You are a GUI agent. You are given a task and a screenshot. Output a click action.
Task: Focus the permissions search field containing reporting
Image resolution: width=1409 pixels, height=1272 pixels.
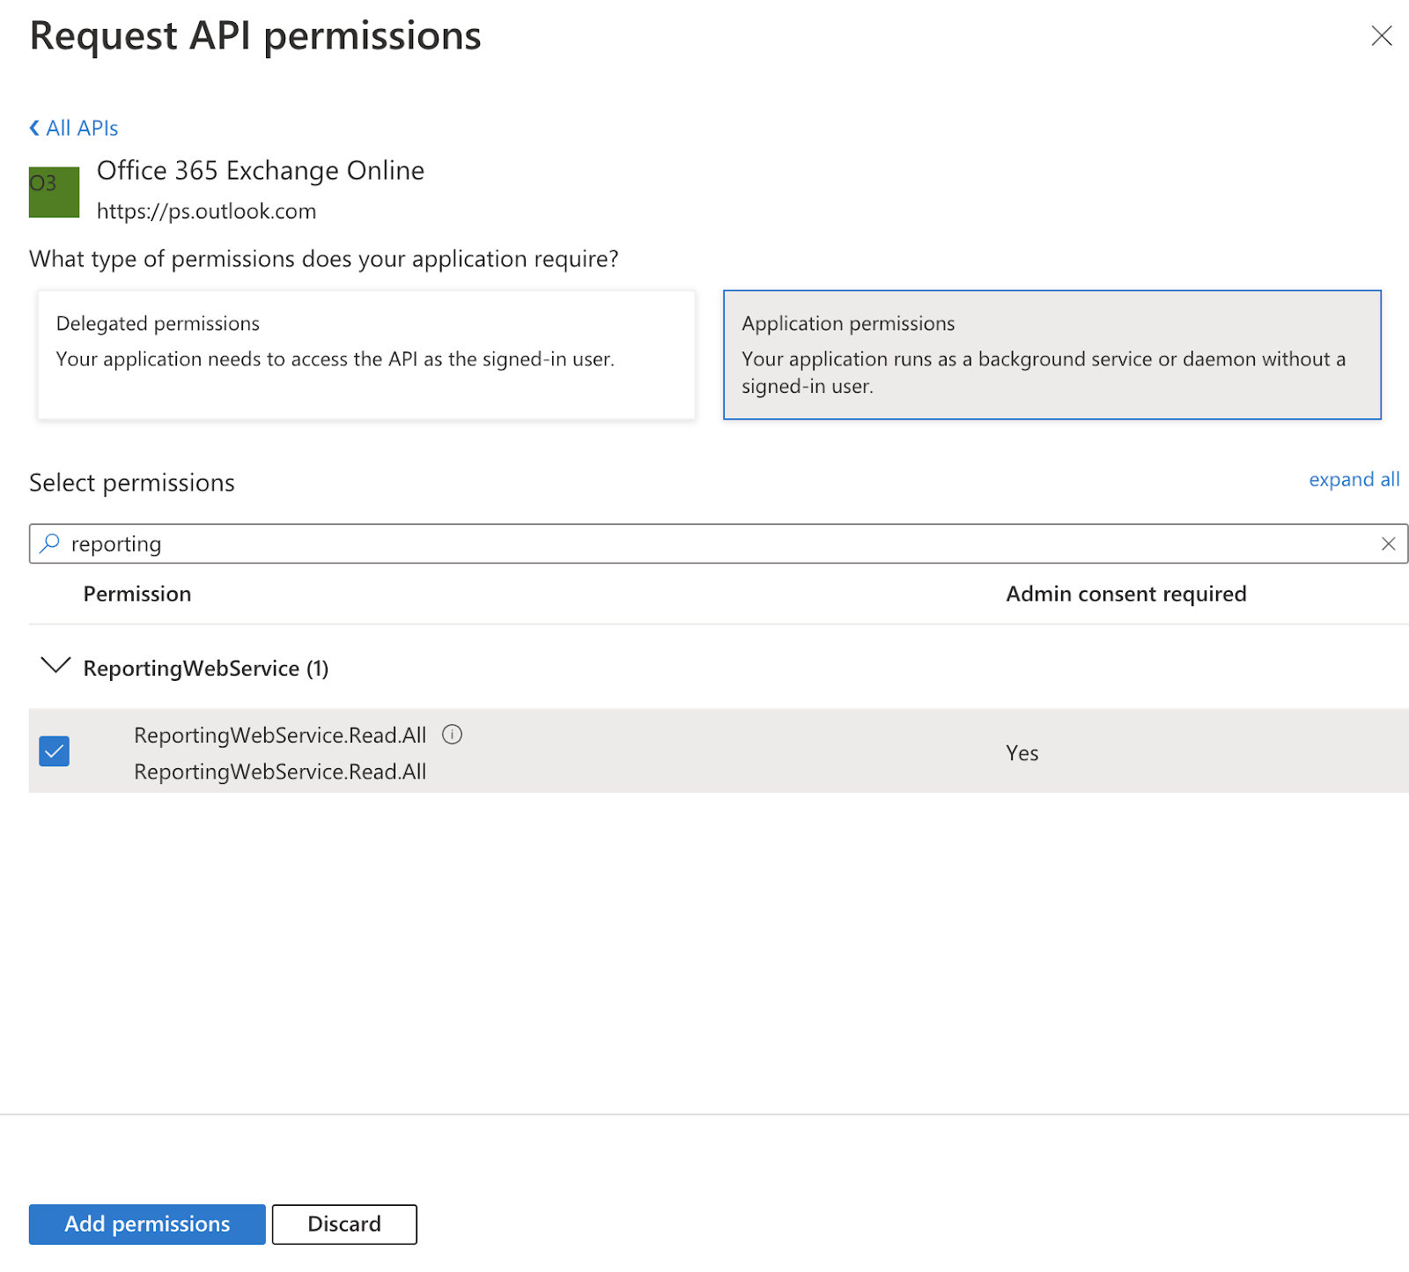[x=718, y=544]
